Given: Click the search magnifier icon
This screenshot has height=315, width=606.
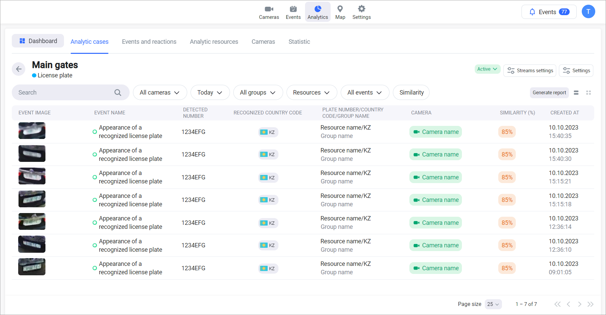Looking at the screenshot, I should [x=117, y=93].
